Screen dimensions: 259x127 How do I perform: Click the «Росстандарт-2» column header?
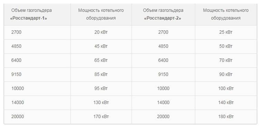[x=163, y=14]
